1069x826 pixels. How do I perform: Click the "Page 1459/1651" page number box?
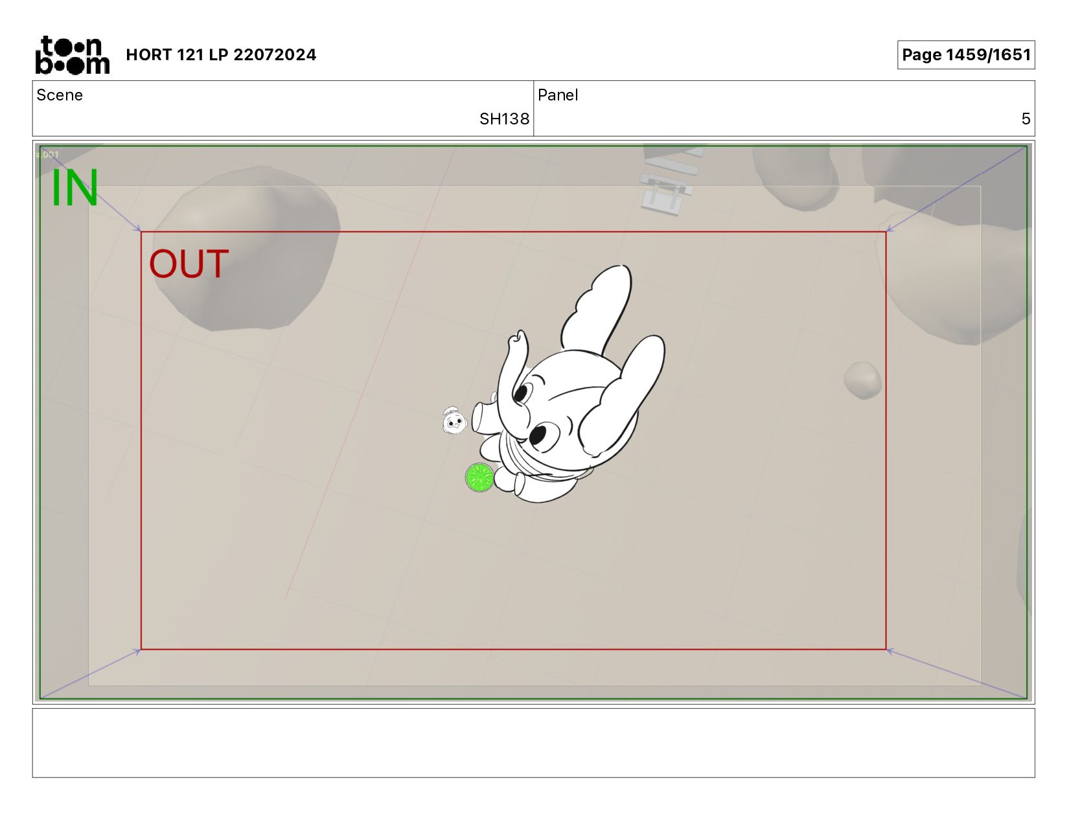click(x=965, y=54)
